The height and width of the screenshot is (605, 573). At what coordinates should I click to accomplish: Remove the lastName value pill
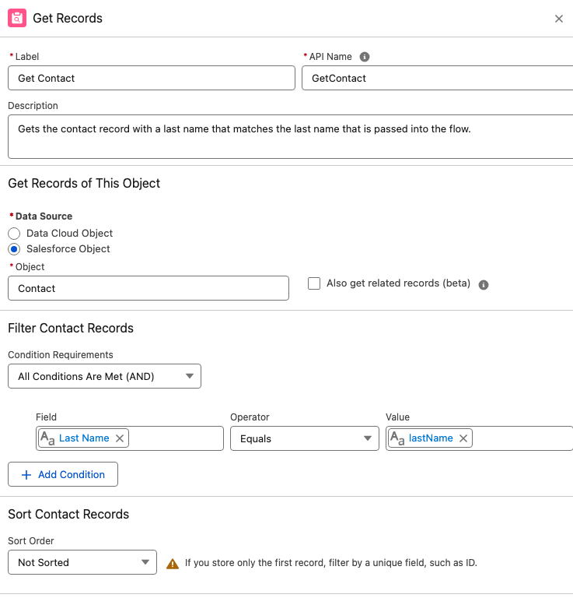[x=463, y=438]
